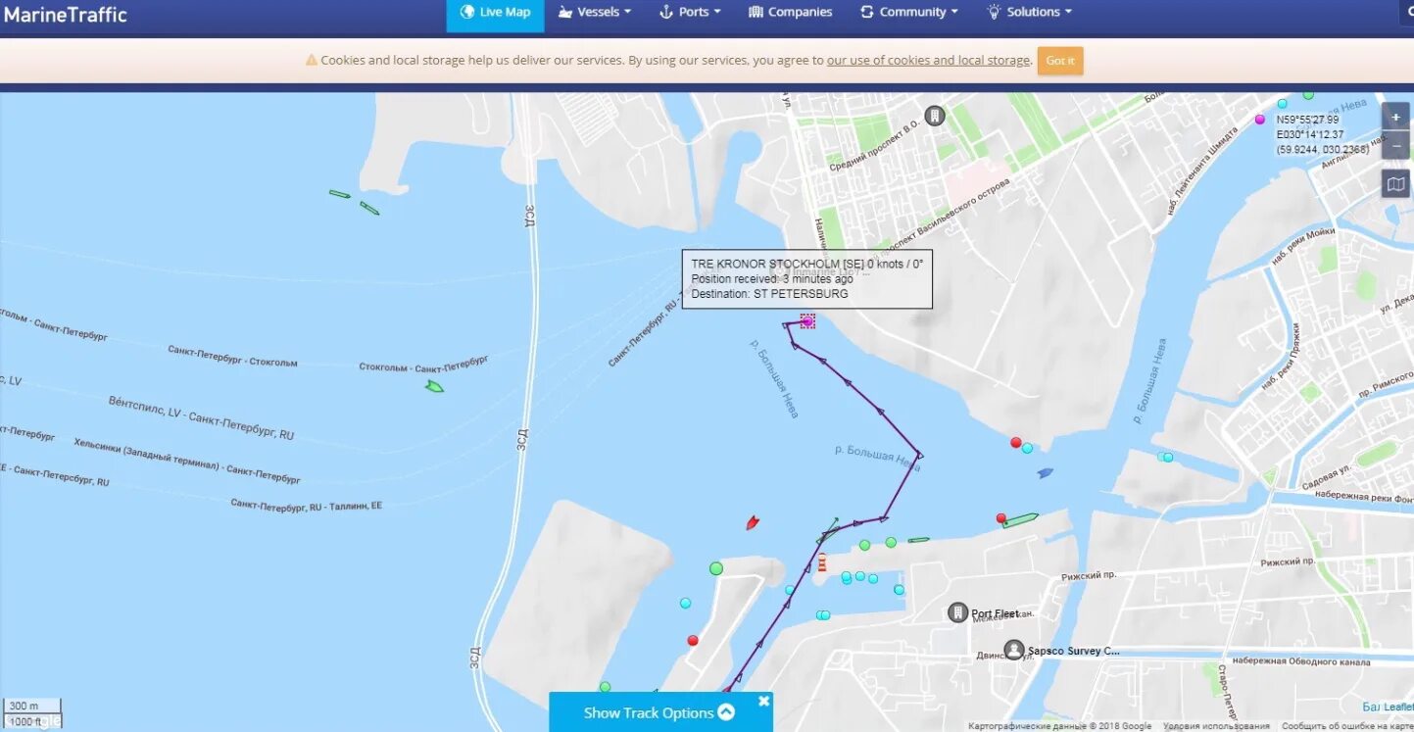Expand the Vessels menu
Screen dimensions: 1414x732
(595, 13)
